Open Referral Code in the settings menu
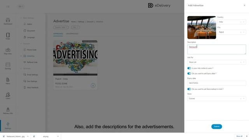 click(x=30, y=62)
